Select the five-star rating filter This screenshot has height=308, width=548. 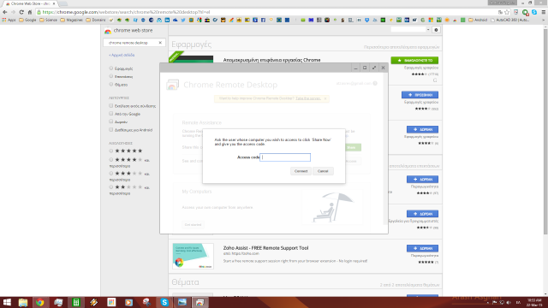[x=110, y=151]
